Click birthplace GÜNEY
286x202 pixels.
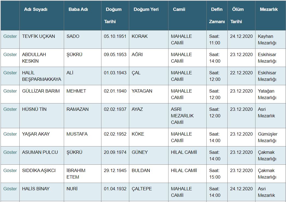[140, 152]
